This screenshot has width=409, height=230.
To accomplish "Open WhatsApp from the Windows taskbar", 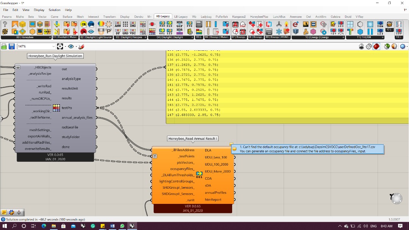I will (x=122, y=226).
